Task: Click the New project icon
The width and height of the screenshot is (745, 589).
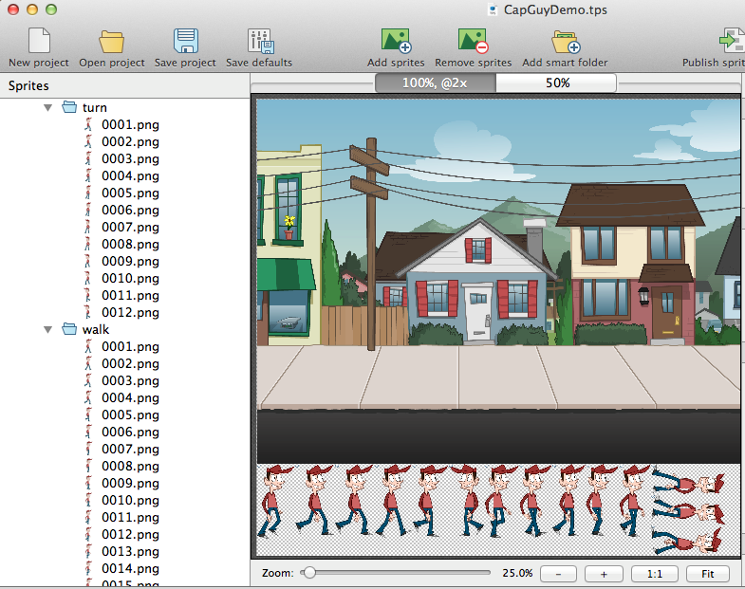Action: click(x=38, y=41)
